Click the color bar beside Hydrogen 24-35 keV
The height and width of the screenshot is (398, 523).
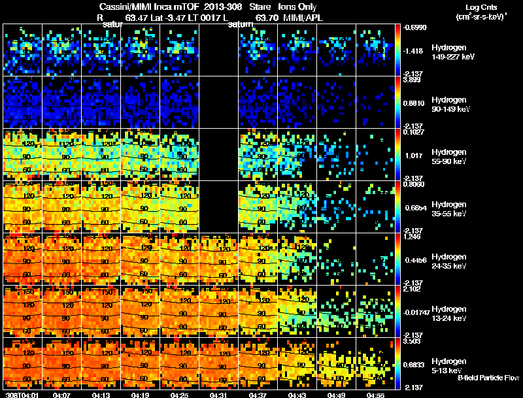click(397, 259)
